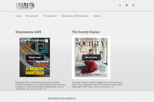Go to the Home menu item

tap(18, 16)
